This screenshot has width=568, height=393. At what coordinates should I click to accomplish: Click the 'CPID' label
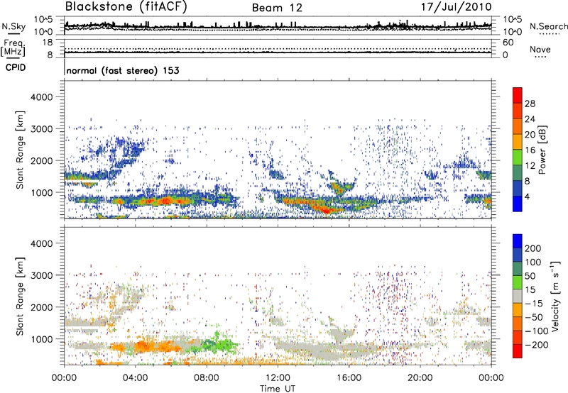tap(16, 67)
